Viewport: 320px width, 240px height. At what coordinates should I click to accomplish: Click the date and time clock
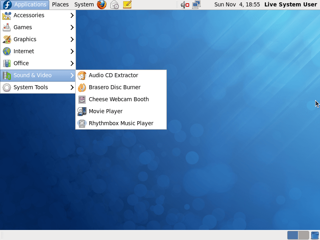[237, 4]
